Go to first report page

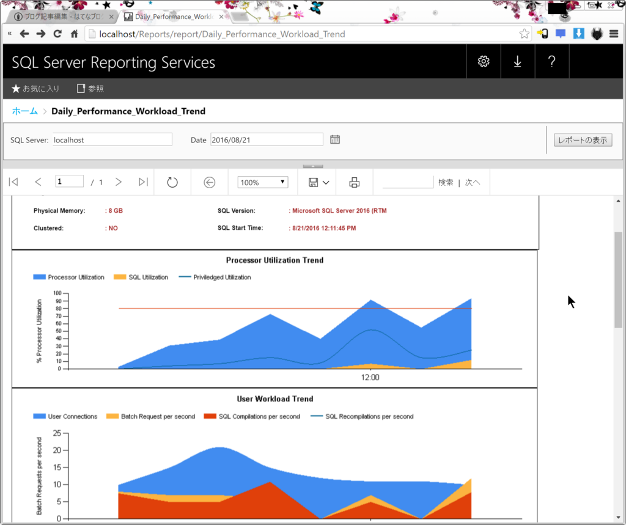pyautogui.click(x=13, y=182)
